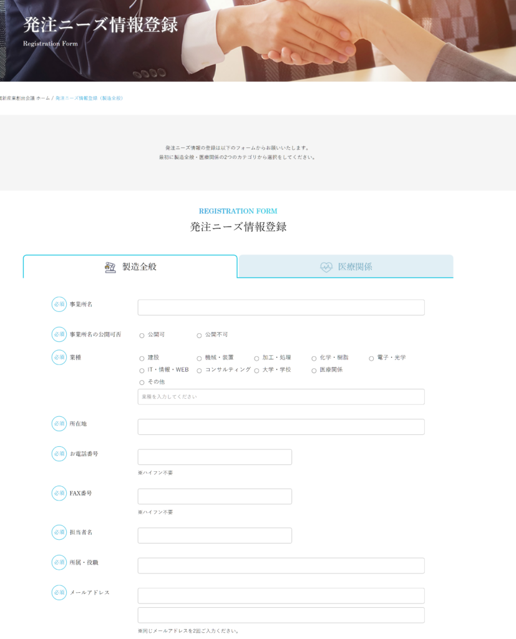The height and width of the screenshot is (639, 516).
Task: Focus the 担当者名 input field
Action: [x=215, y=535]
